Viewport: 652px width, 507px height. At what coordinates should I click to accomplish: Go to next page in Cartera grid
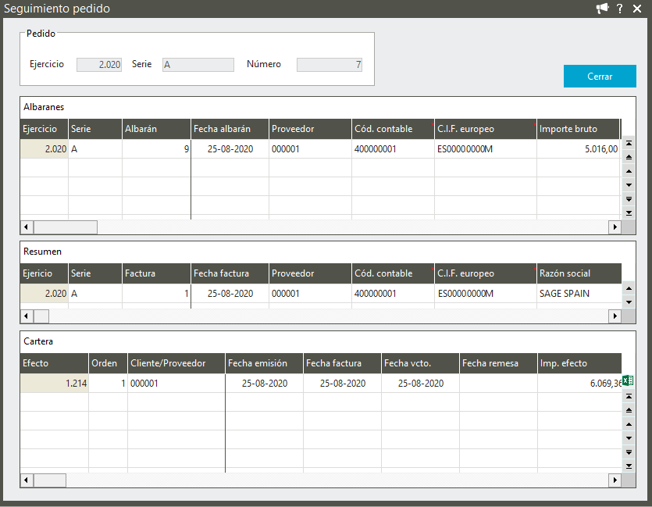tap(629, 452)
